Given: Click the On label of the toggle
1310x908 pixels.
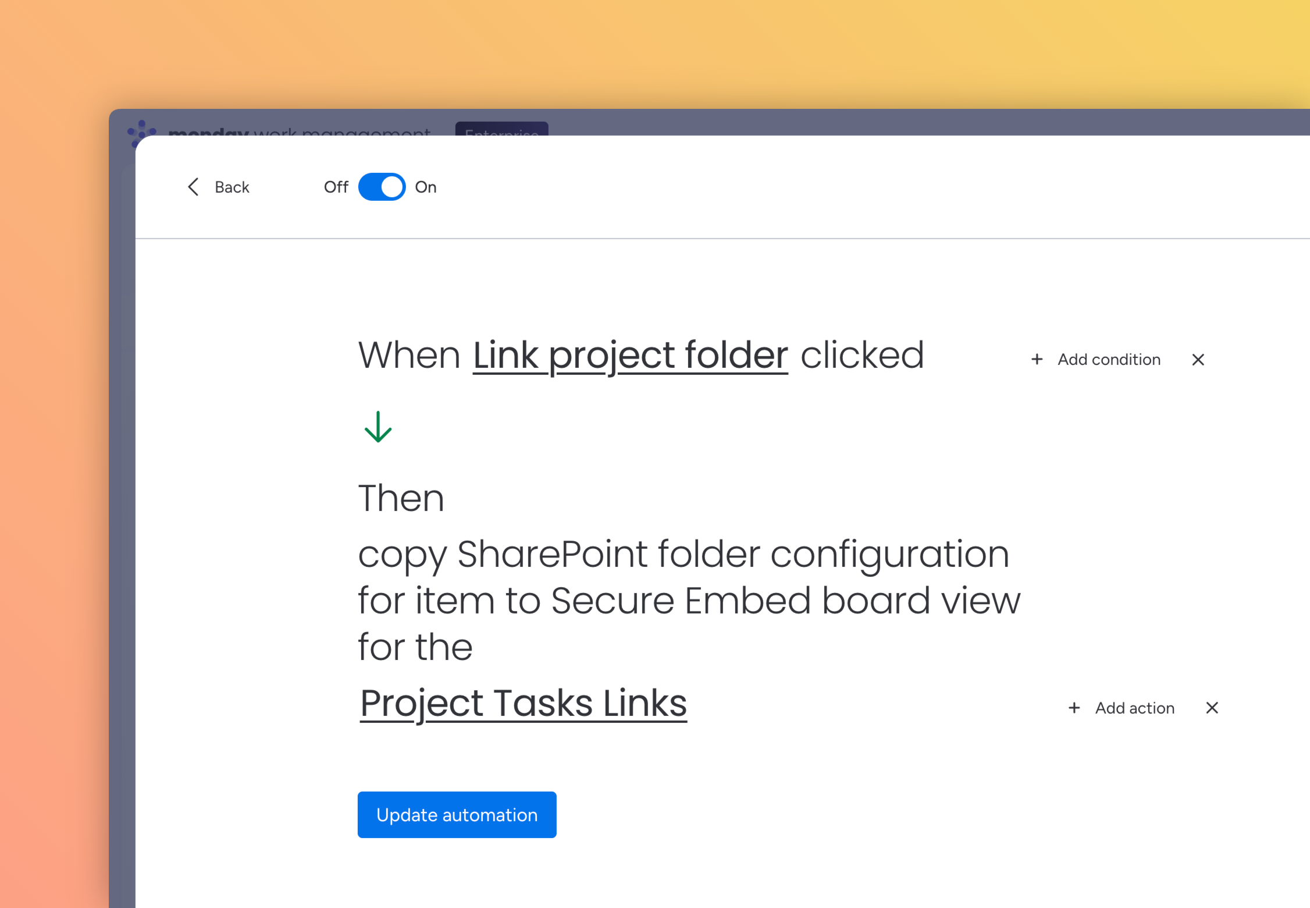Looking at the screenshot, I should point(425,187).
